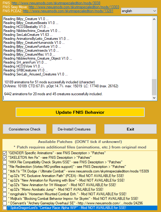Open the english language dropdown
Viewport: 161px width, 212px height.
coord(139,11)
